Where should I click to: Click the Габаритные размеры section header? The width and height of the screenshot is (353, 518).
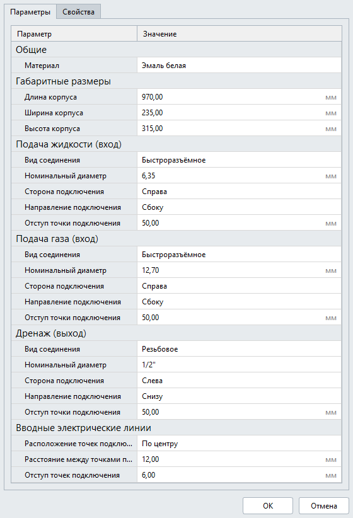176,81
